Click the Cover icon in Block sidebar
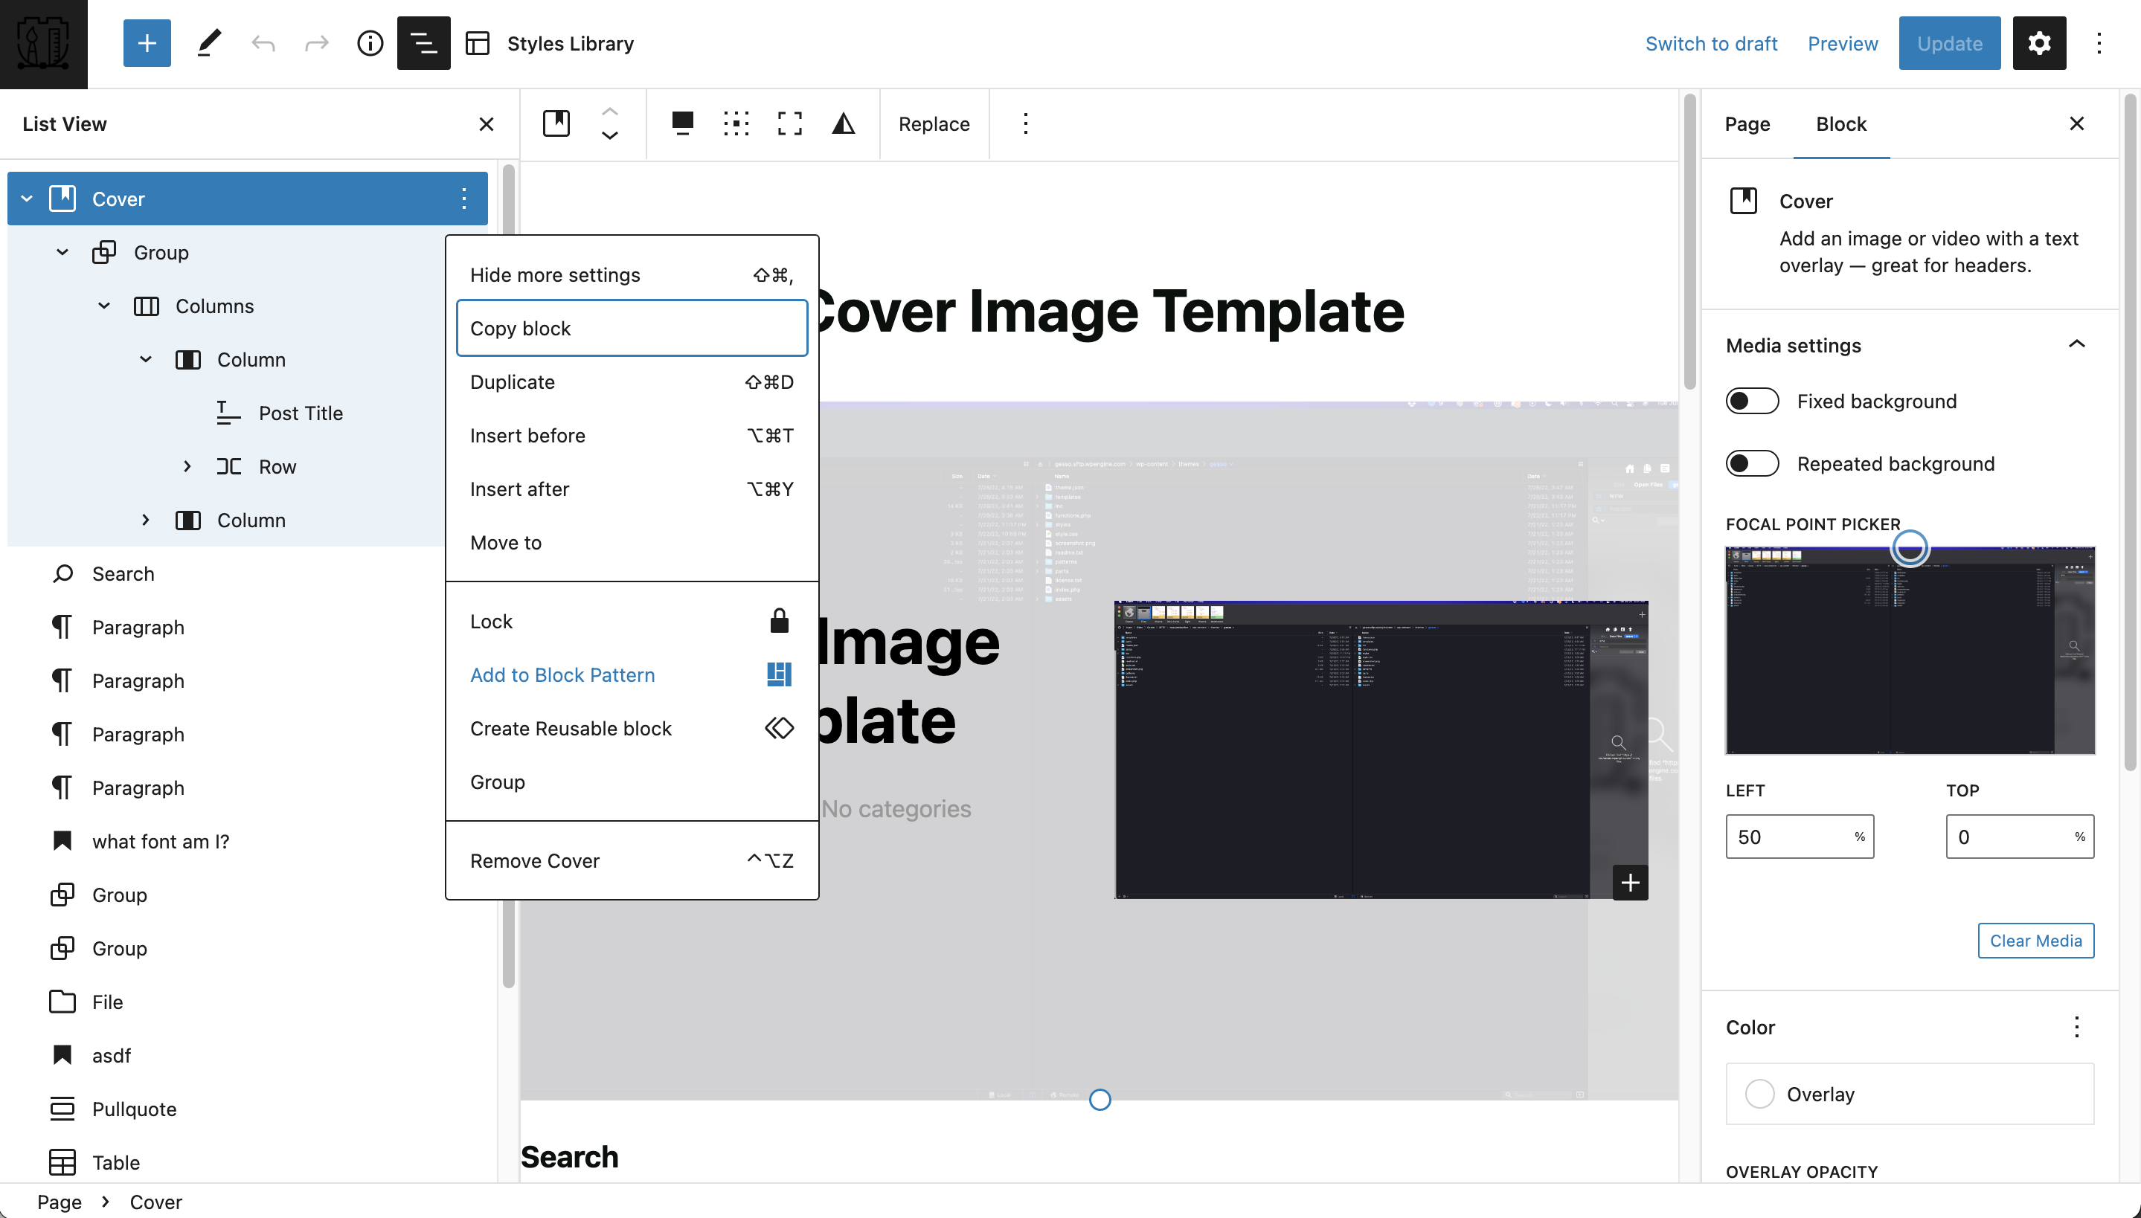Image resolution: width=2141 pixels, height=1218 pixels. click(x=1744, y=201)
